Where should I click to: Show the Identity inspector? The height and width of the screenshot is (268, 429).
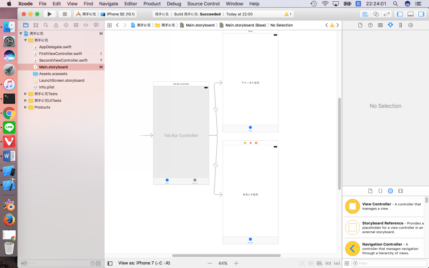[380, 25]
